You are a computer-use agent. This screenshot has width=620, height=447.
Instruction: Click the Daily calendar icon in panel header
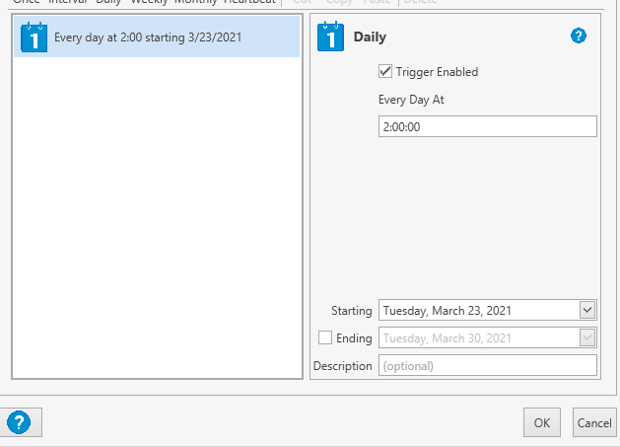(x=330, y=37)
